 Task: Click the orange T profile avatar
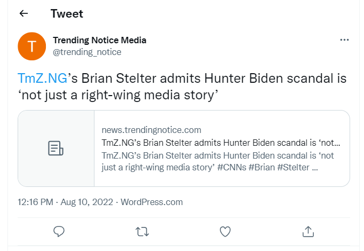pyautogui.click(x=32, y=46)
